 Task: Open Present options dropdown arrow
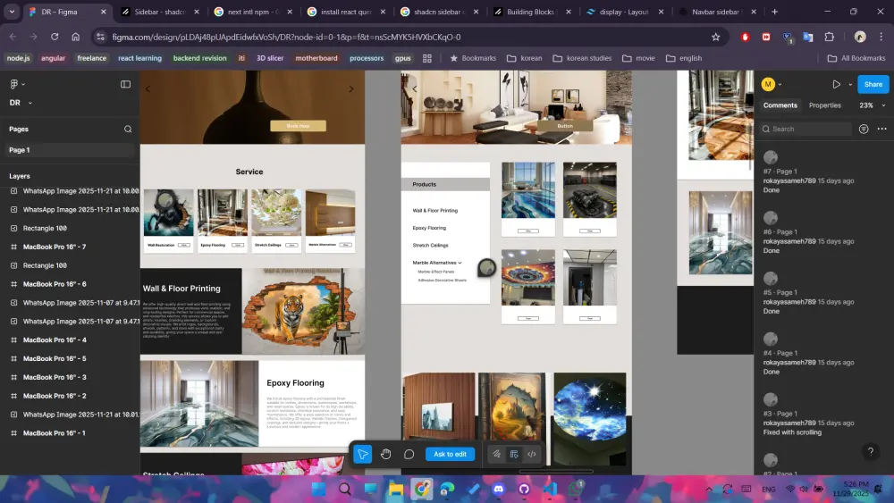[850, 84]
